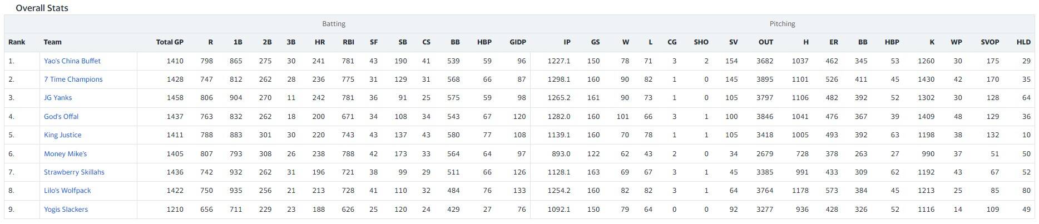Open the God's Offal team page
Viewport: 1039px width, 224px height.
[61, 117]
